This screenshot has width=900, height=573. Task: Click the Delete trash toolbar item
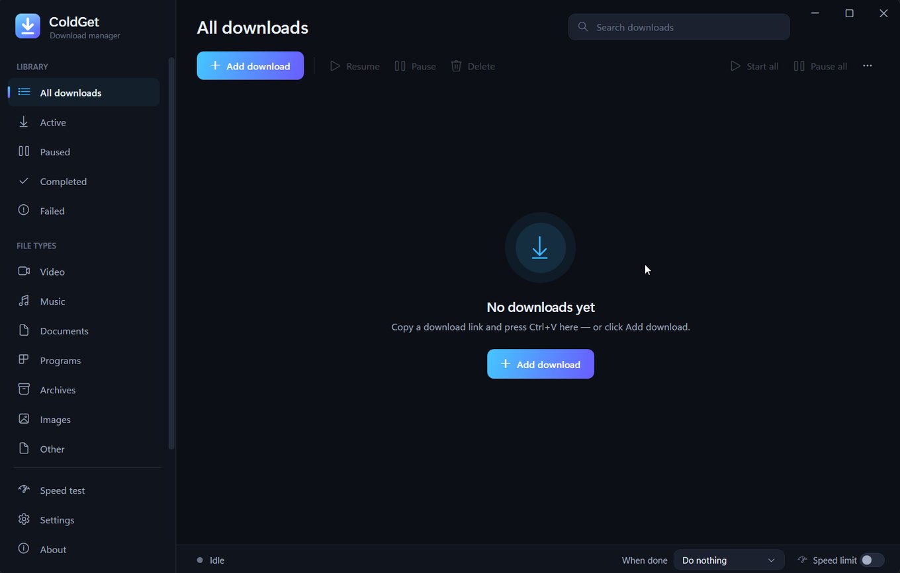point(472,66)
